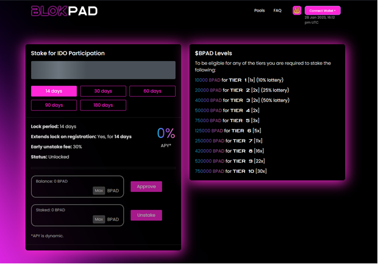The image size is (378, 264).
Task: Click the 'Stake for IDO Participation' heading
Action: pyautogui.click(x=68, y=53)
